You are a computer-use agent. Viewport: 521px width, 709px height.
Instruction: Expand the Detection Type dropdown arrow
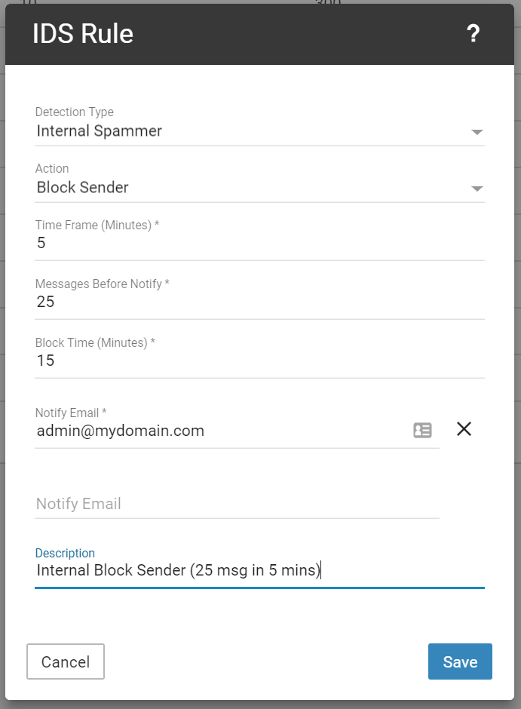tap(476, 132)
